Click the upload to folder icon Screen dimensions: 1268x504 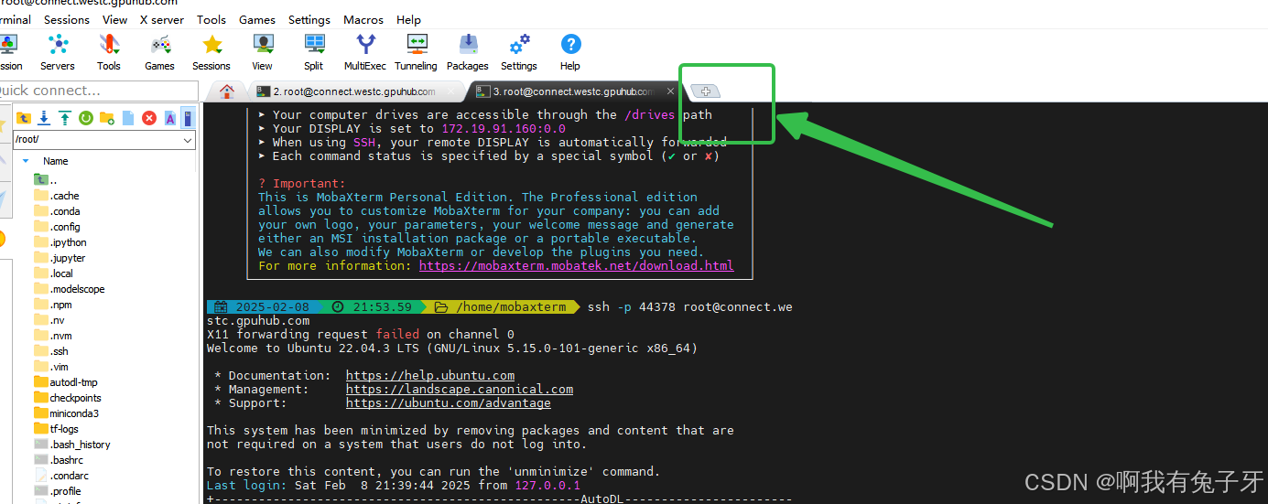65,118
